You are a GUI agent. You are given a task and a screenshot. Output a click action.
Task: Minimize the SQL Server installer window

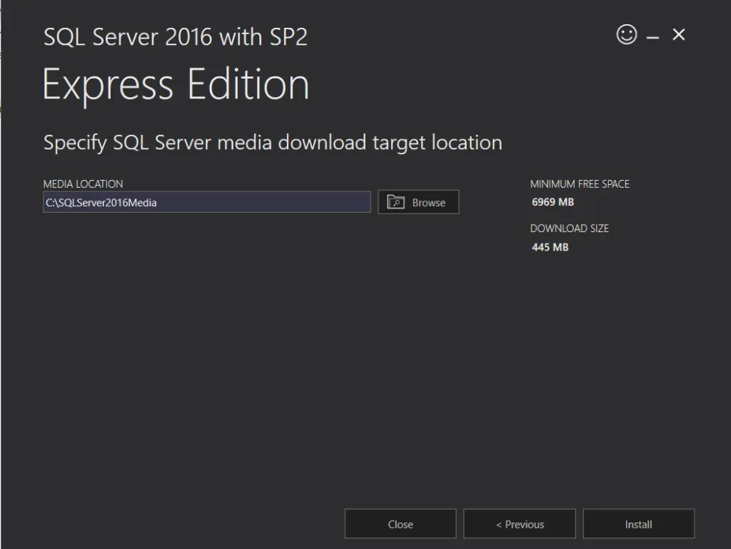(x=652, y=37)
